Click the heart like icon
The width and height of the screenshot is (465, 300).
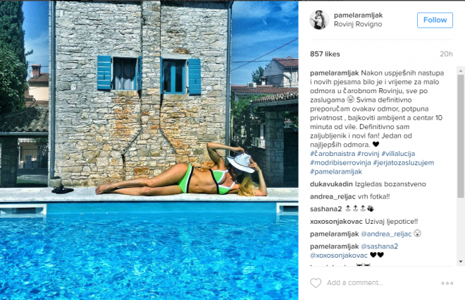click(316, 283)
